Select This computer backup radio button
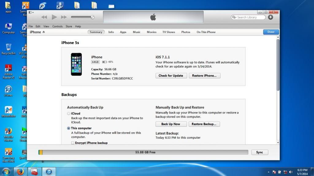This screenshot has width=314, height=176. (68, 128)
